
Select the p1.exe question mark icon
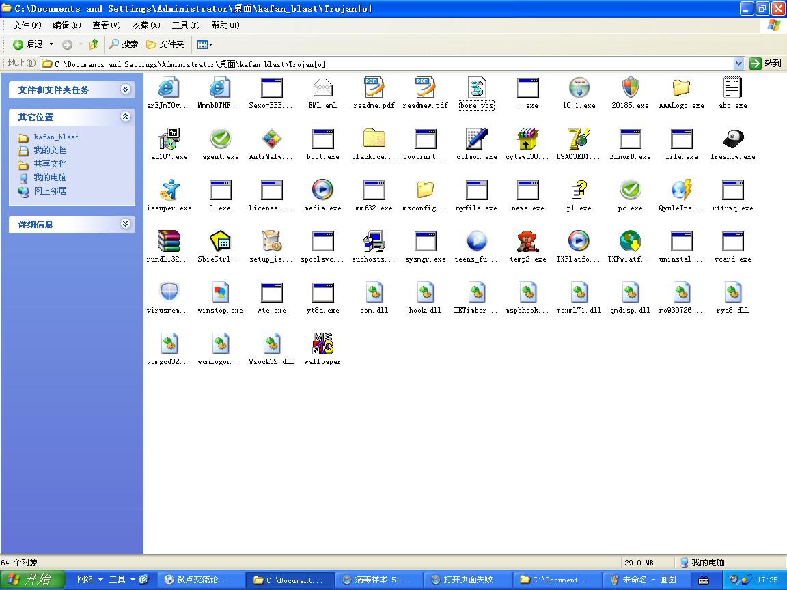click(x=579, y=190)
